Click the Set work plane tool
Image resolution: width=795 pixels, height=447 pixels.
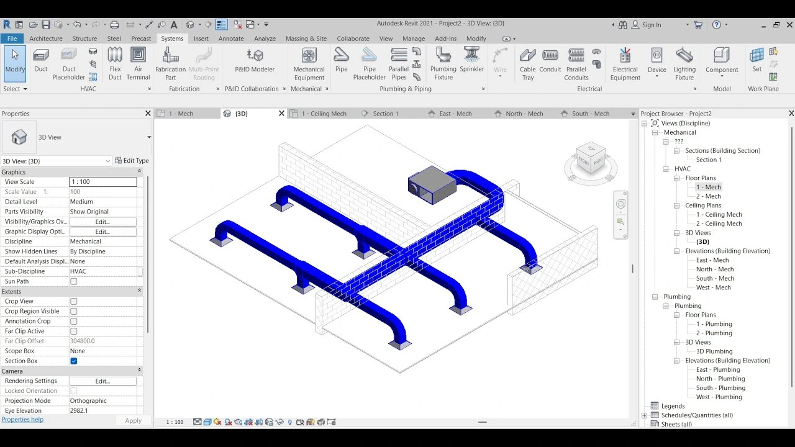757,60
